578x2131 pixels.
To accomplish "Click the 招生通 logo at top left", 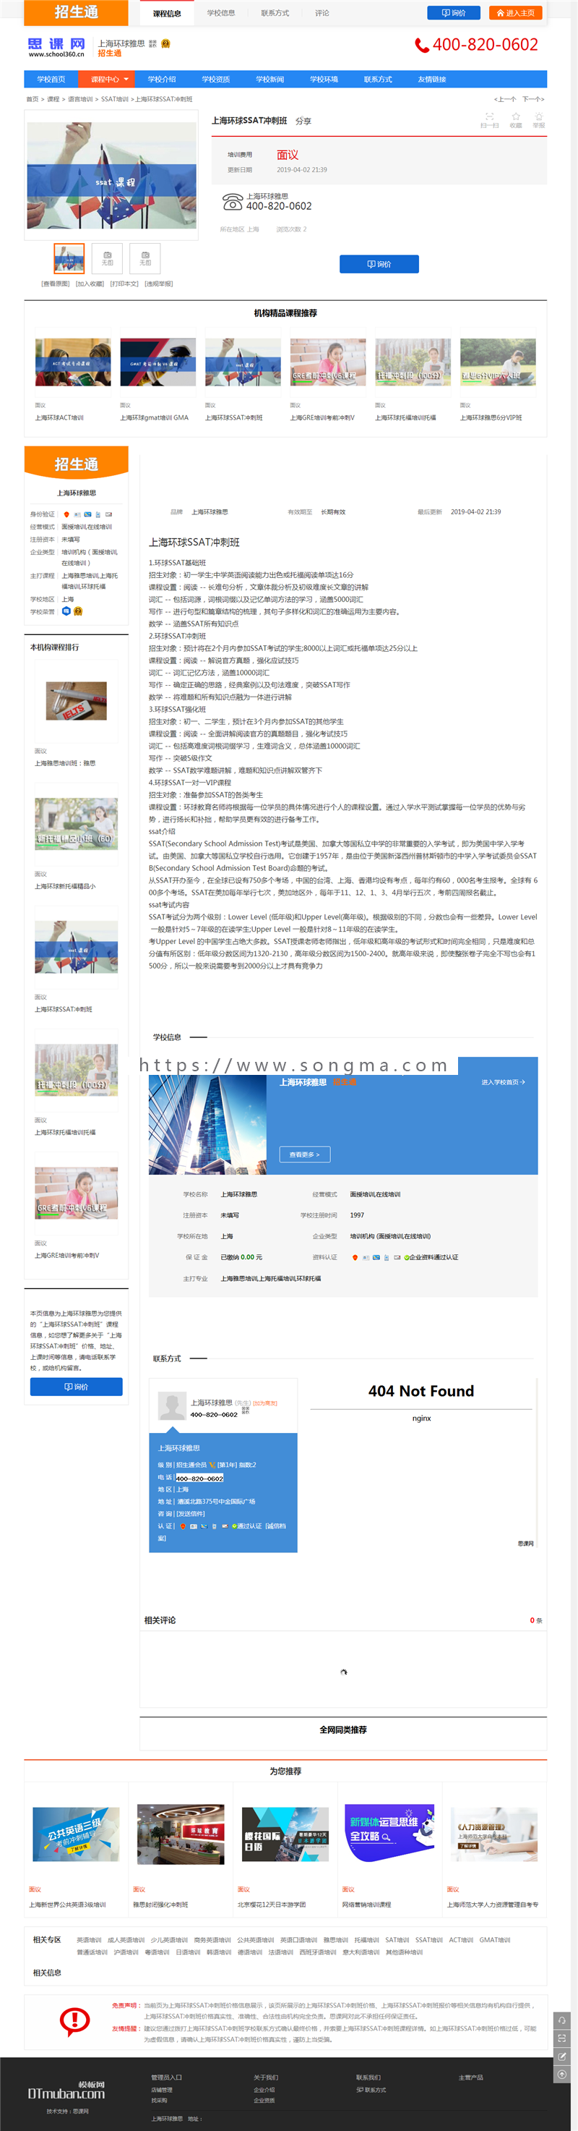I will pyautogui.click(x=76, y=12).
